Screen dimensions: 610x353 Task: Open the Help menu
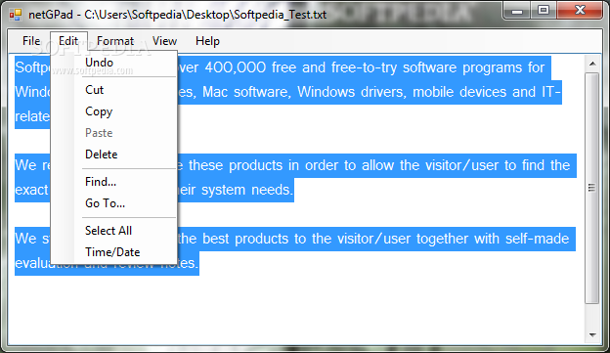[x=207, y=41]
